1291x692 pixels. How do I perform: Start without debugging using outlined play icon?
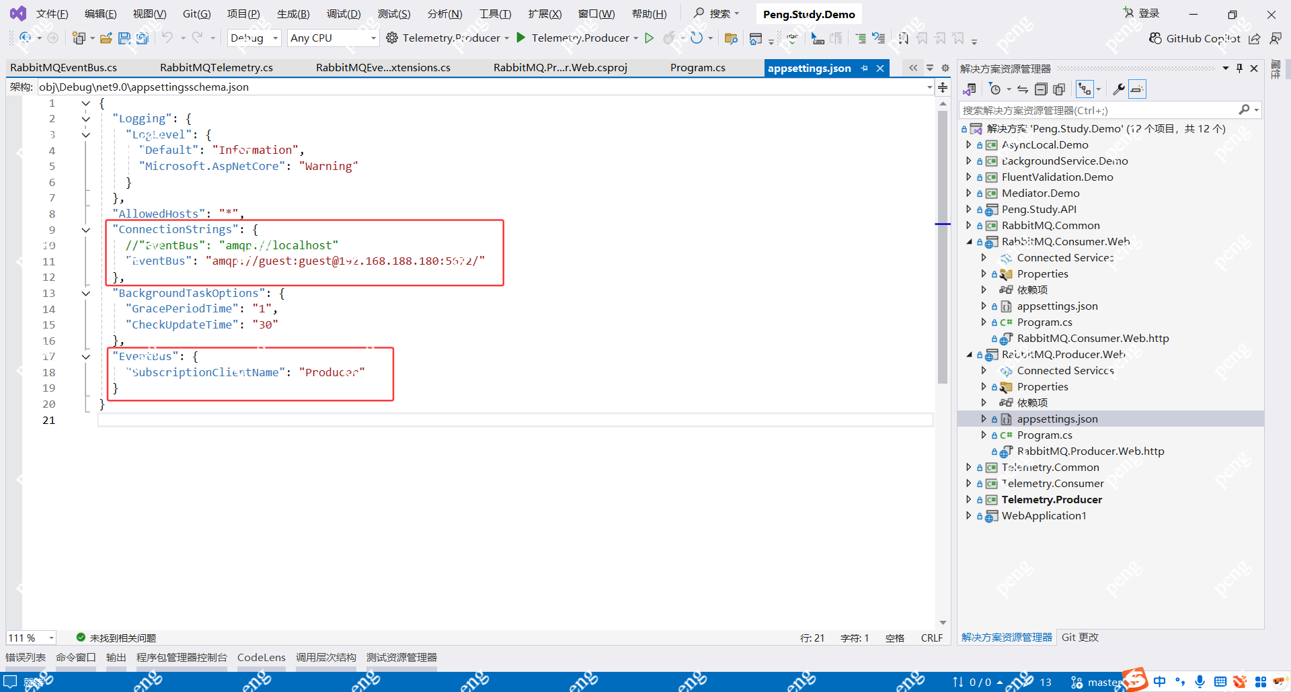point(650,38)
